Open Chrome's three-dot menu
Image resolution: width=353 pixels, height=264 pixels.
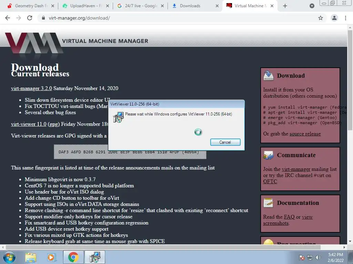click(x=345, y=18)
